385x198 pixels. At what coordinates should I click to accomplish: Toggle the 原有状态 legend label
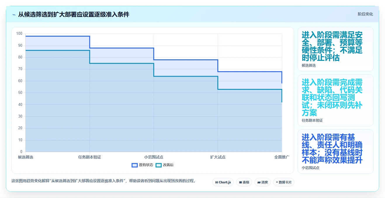(x=146, y=165)
